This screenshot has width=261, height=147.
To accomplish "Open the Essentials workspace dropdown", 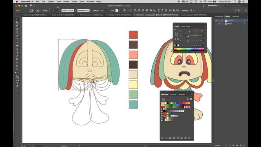I will (214, 6).
